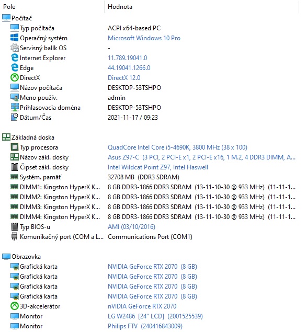
Task: Click the Názov zákl. dosky icon
Action: [15, 157]
